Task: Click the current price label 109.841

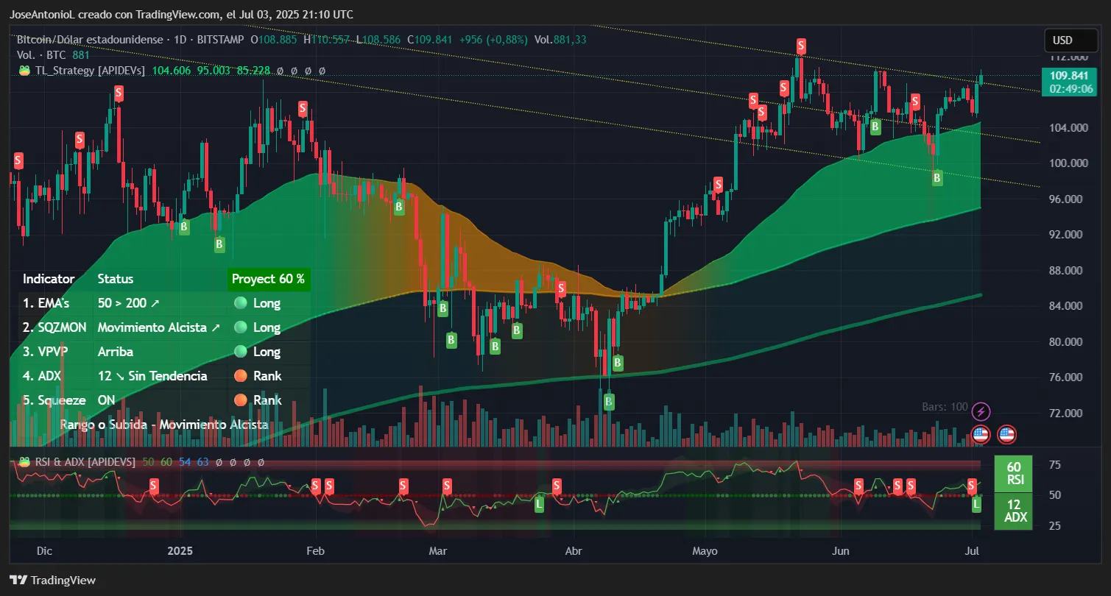Action: pyautogui.click(x=1068, y=76)
